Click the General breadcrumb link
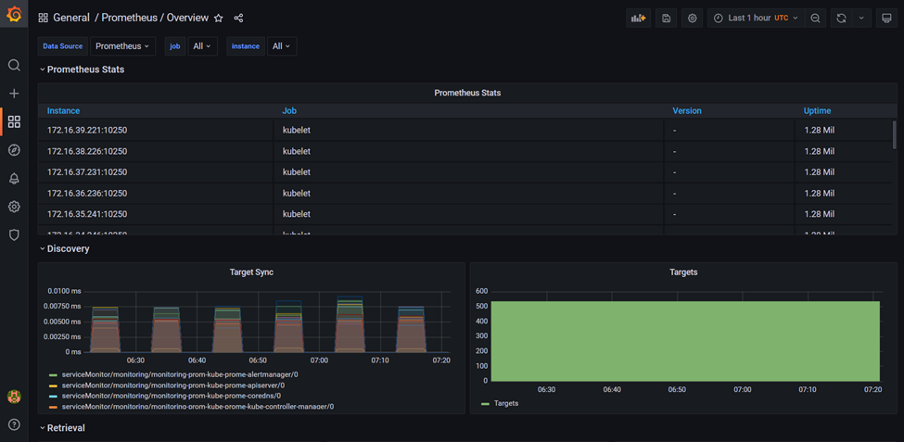904x442 pixels. pos(71,18)
